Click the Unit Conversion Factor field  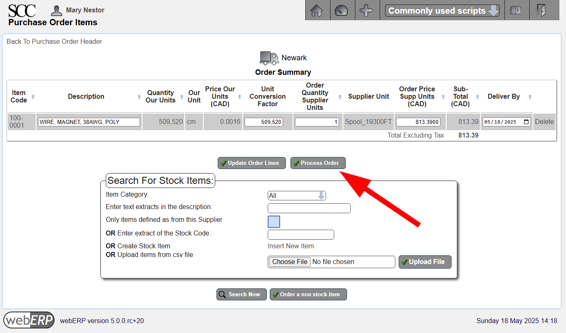[x=264, y=122]
